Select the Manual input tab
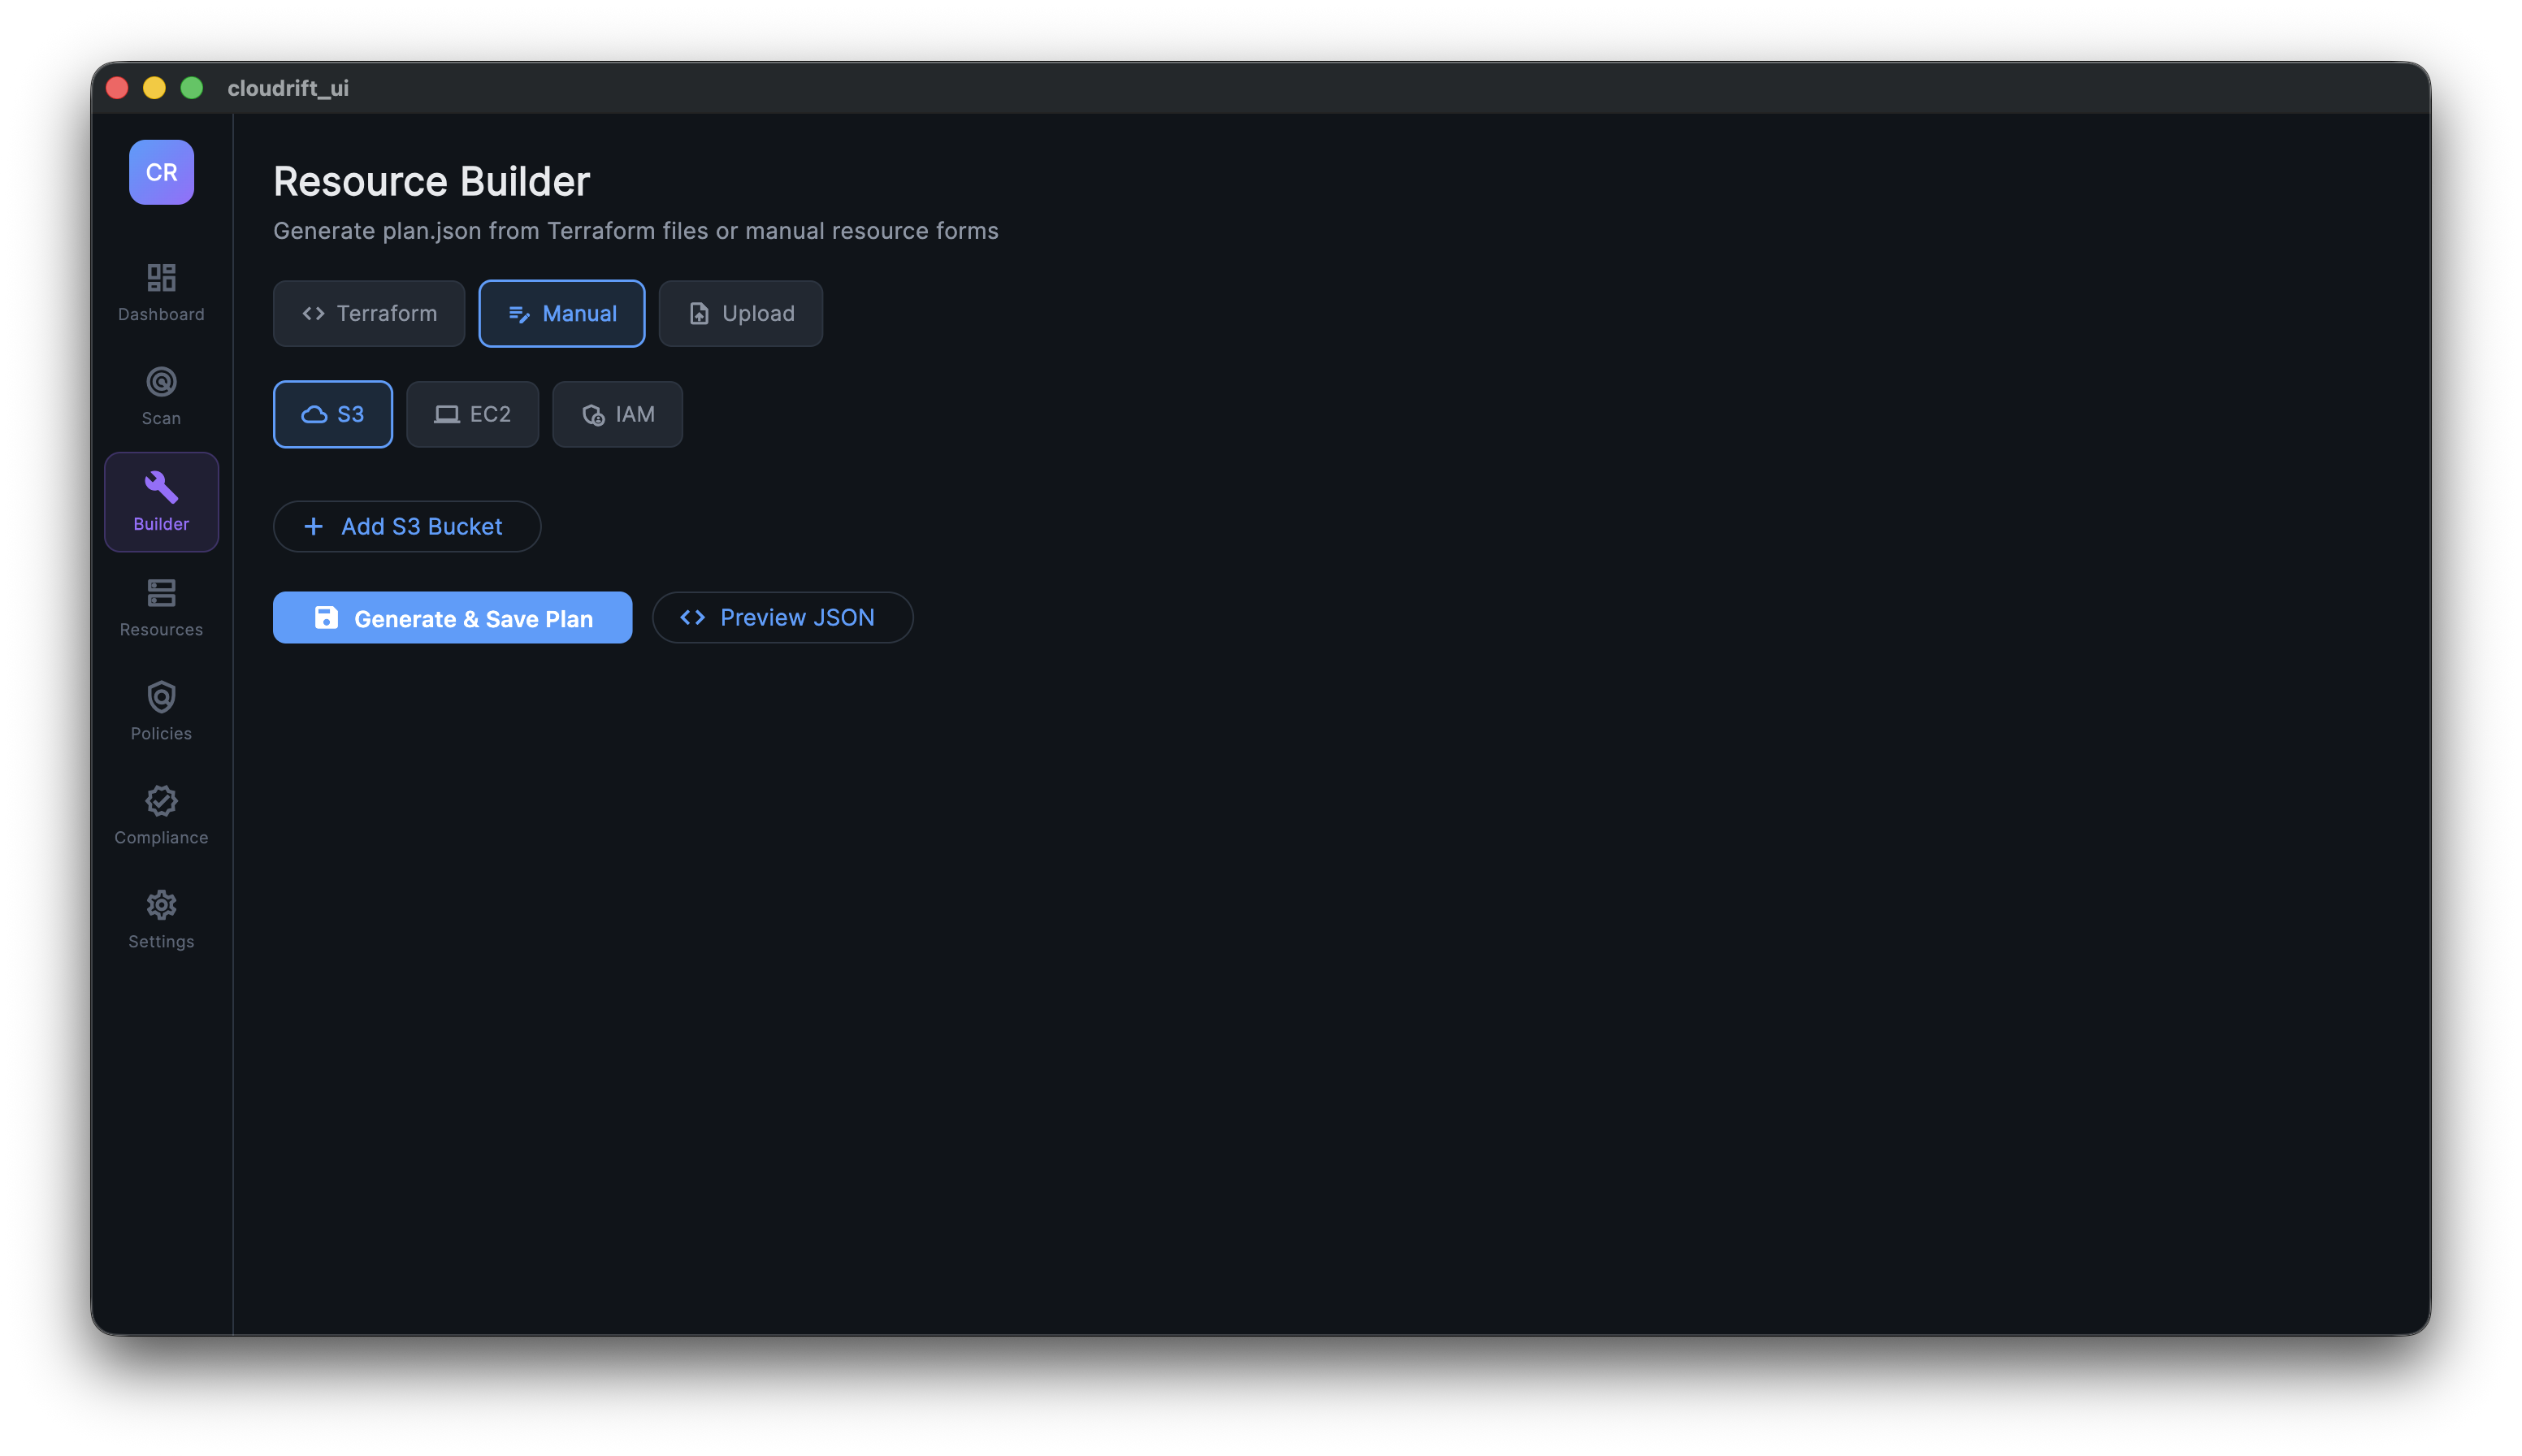This screenshot has width=2522, height=1456. click(x=561, y=314)
